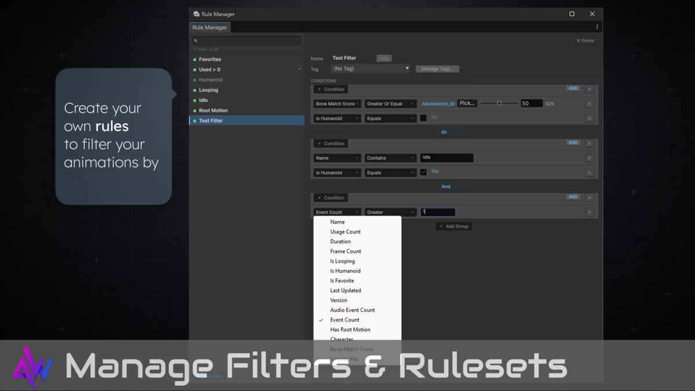This screenshot has width=695, height=391.
Task: Toggle the AND mode of second group
Action: (x=573, y=142)
